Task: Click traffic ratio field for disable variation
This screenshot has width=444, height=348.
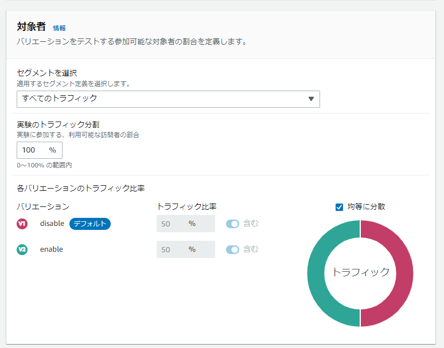Action: (x=185, y=224)
